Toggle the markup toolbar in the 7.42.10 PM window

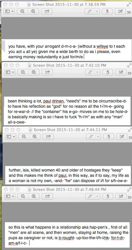point(121,72)
